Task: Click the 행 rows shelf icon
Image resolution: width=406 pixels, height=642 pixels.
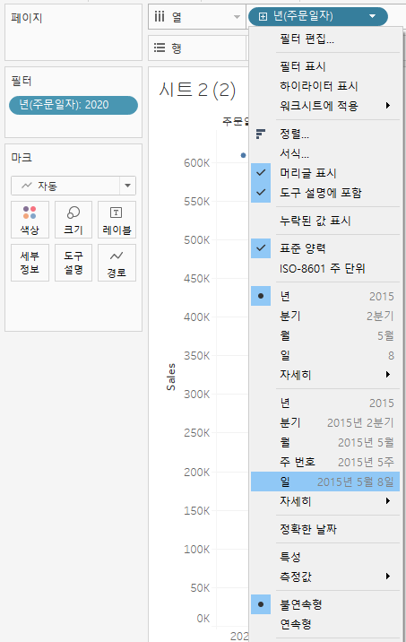Action: tap(160, 48)
